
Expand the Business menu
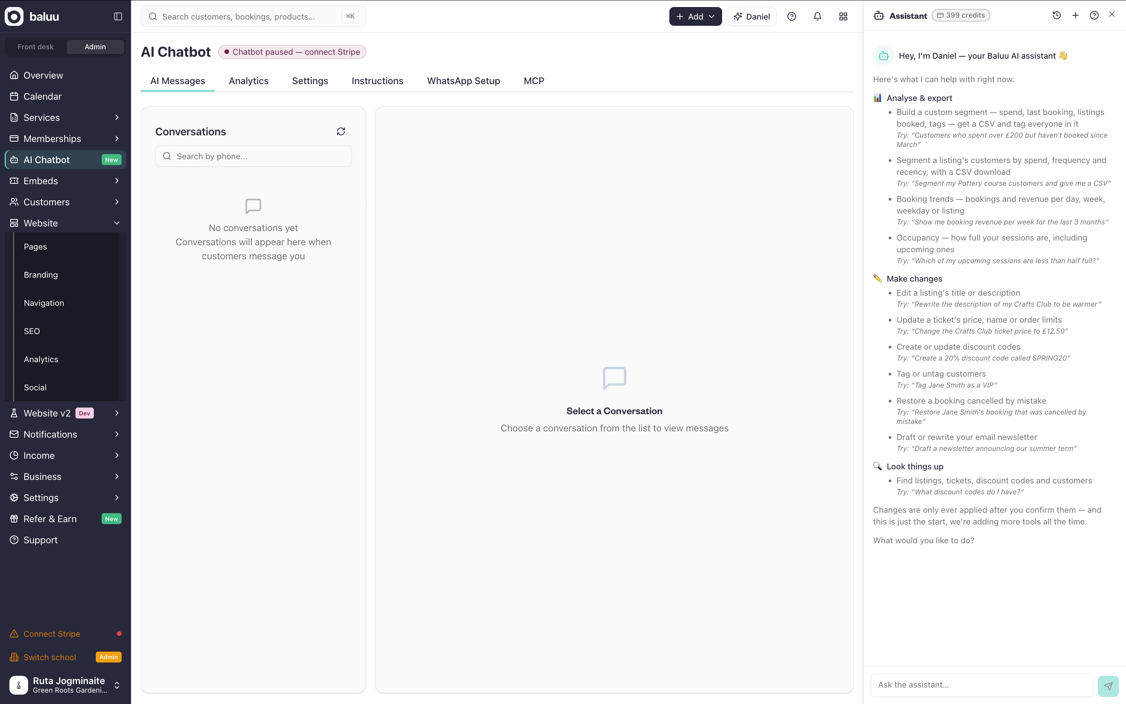point(65,477)
